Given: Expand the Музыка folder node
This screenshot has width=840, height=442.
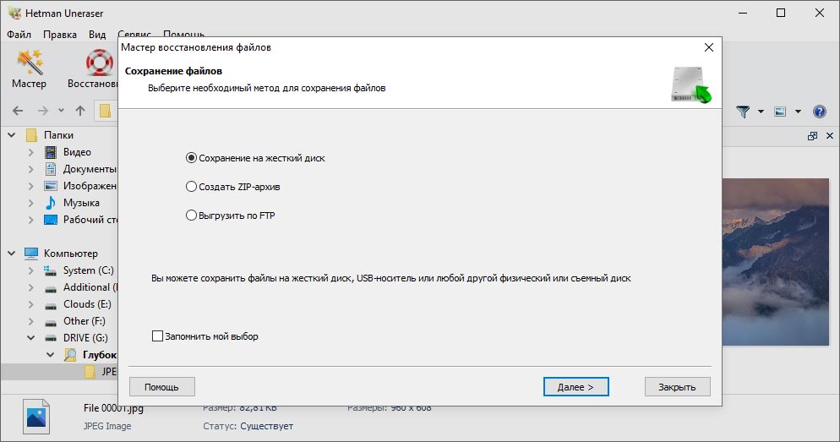Looking at the screenshot, I should pyautogui.click(x=30, y=203).
